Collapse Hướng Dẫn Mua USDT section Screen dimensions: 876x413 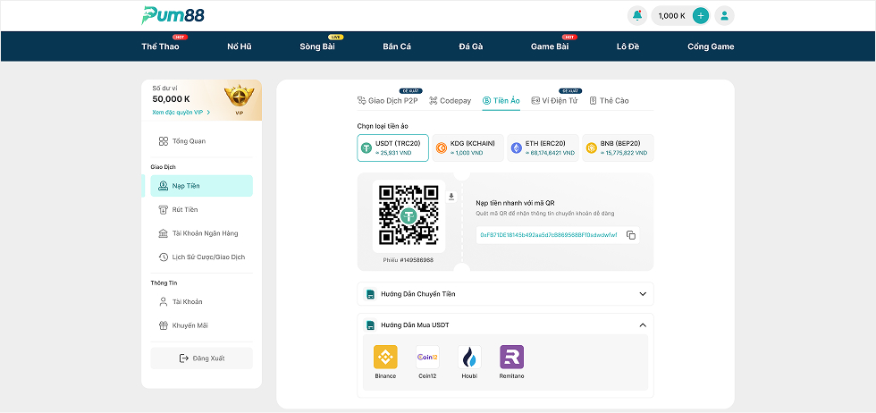point(643,325)
